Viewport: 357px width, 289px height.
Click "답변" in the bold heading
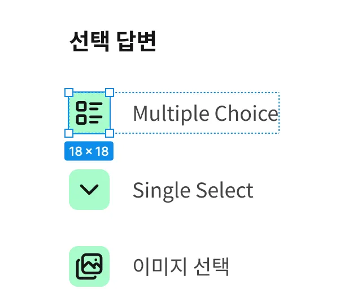pyautogui.click(x=137, y=41)
